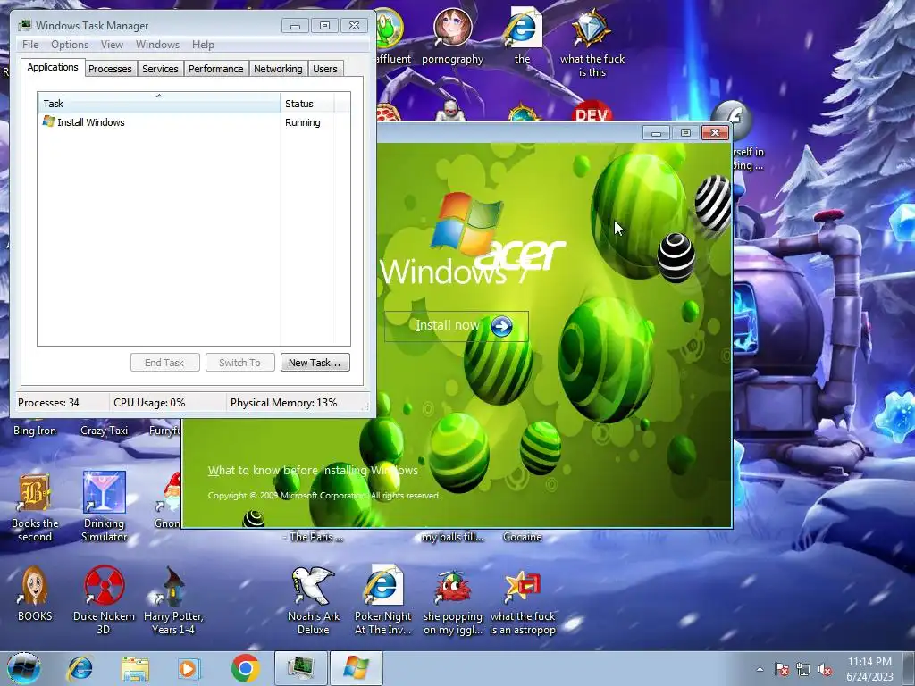Click the network tray icon

(803, 669)
